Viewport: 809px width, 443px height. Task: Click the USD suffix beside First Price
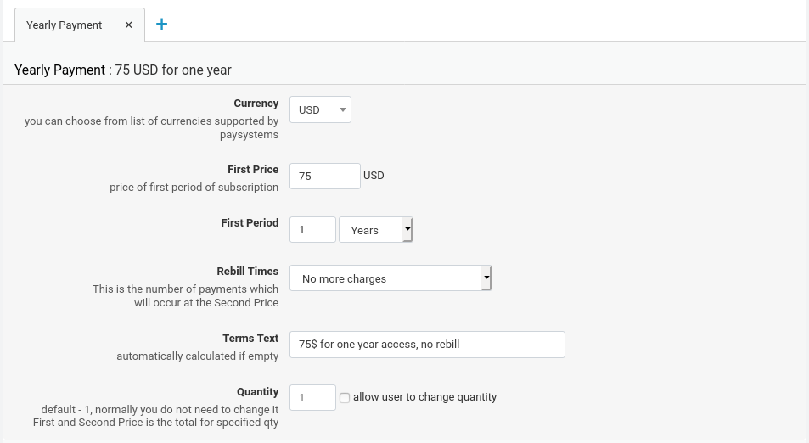click(374, 176)
